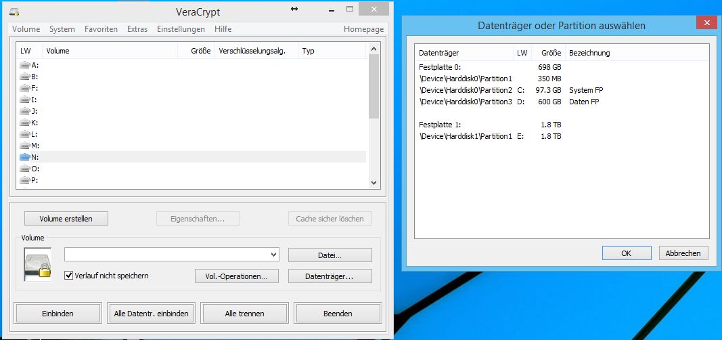This screenshot has width=722, height=340.
Task: Click the 'Daten FP' label text
Action: pyautogui.click(x=585, y=102)
